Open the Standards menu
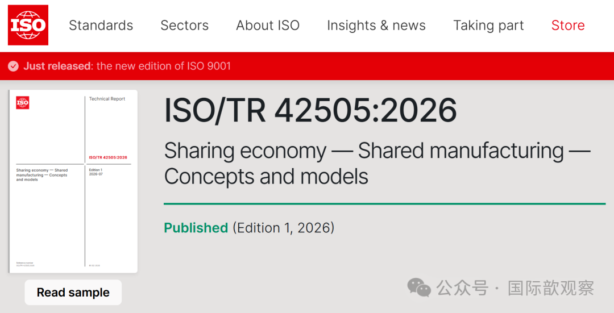 pyautogui.click(x=101, y=26)
